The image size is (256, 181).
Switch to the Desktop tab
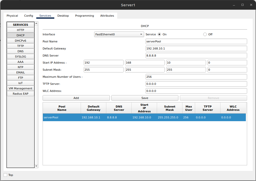(x=63, y=16)
